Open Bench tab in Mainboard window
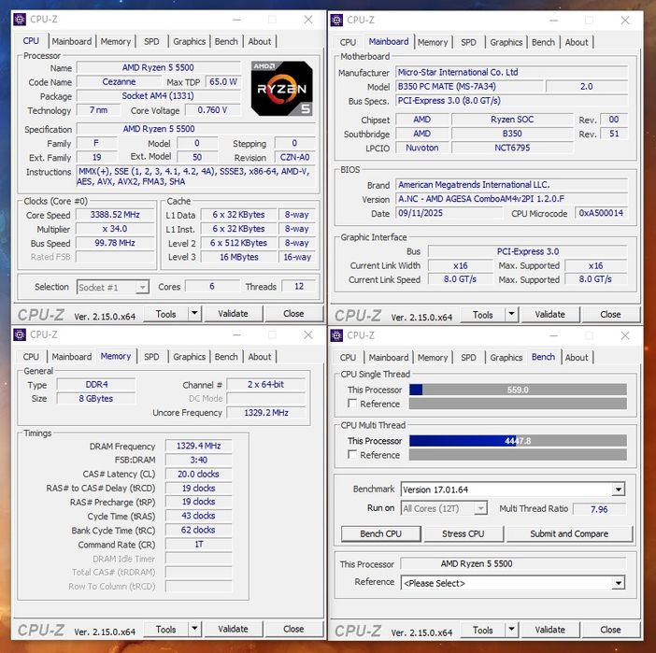Viewport: 656px width, 653px height. pyautogui.click(x=543, y=42)
